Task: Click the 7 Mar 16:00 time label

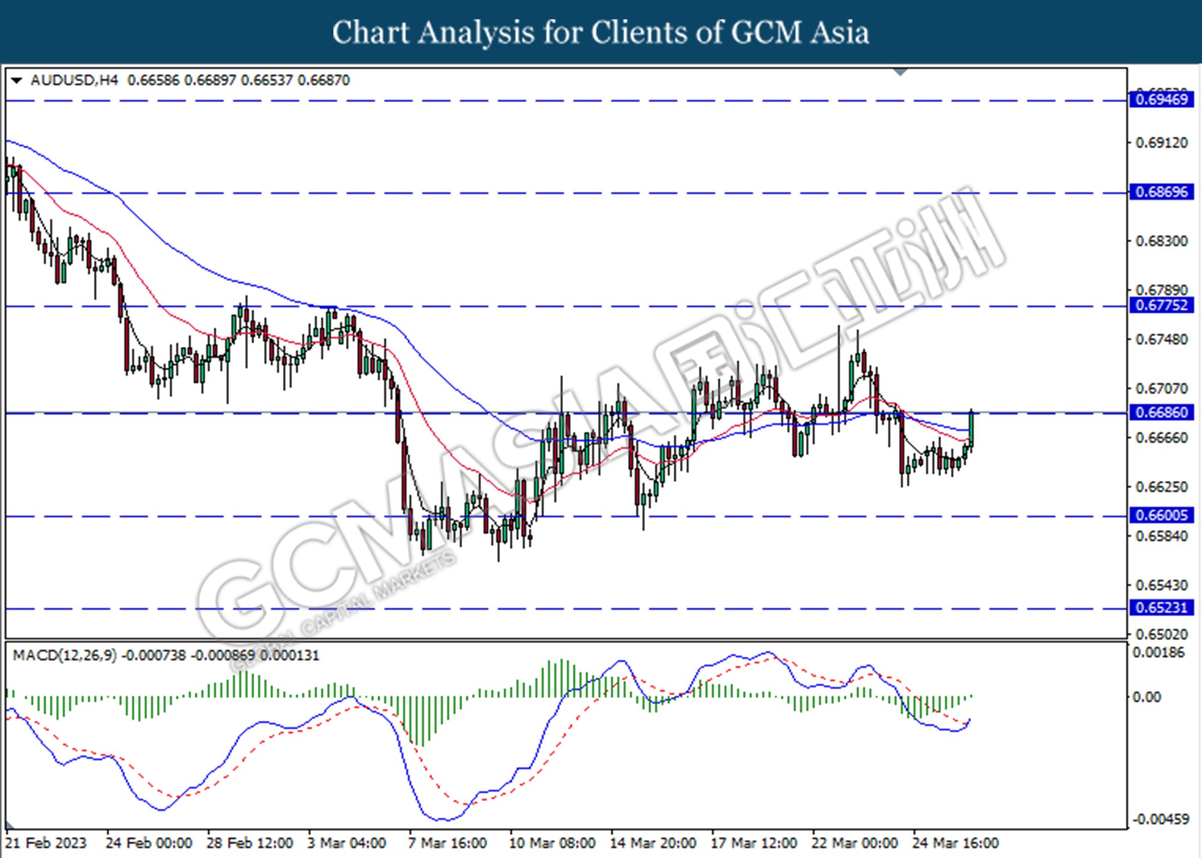Action: coord(448,843)
